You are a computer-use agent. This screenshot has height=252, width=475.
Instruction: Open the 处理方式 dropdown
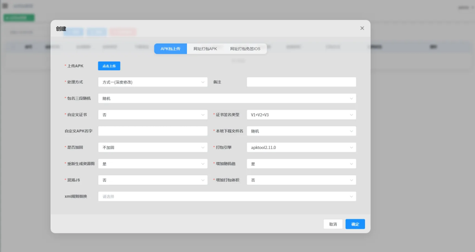pos(153,82)
